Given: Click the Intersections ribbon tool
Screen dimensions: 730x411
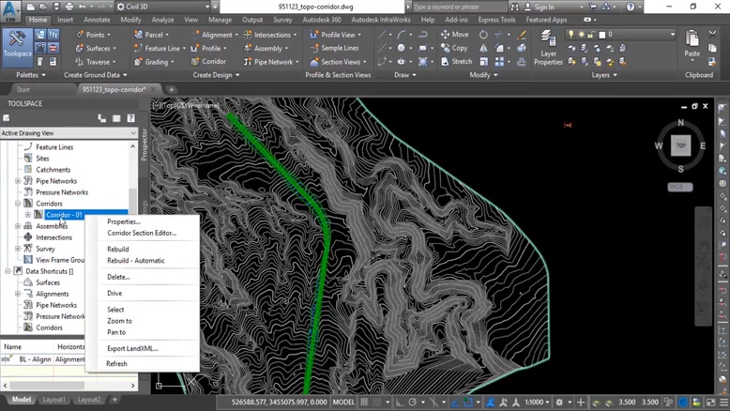Looking at the screenshot, I should click(269, 35).
